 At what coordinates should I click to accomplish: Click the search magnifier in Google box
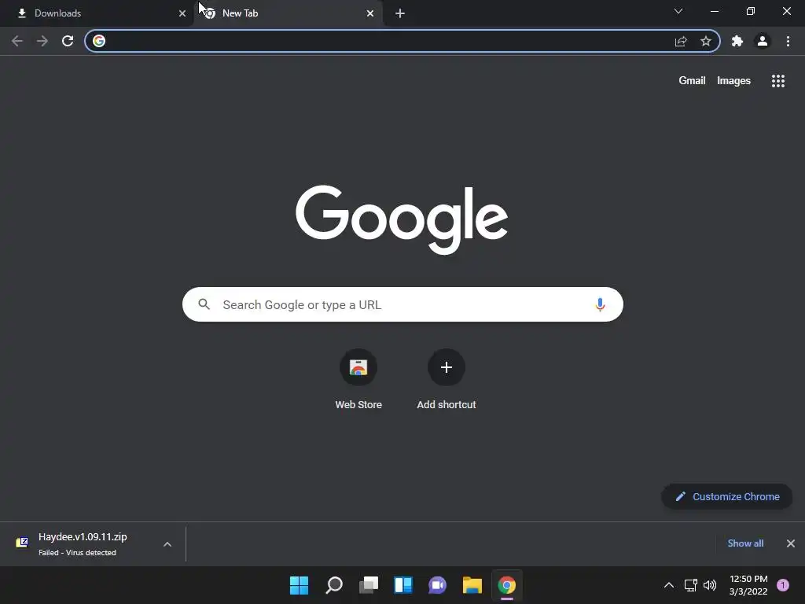click(204, 304)
